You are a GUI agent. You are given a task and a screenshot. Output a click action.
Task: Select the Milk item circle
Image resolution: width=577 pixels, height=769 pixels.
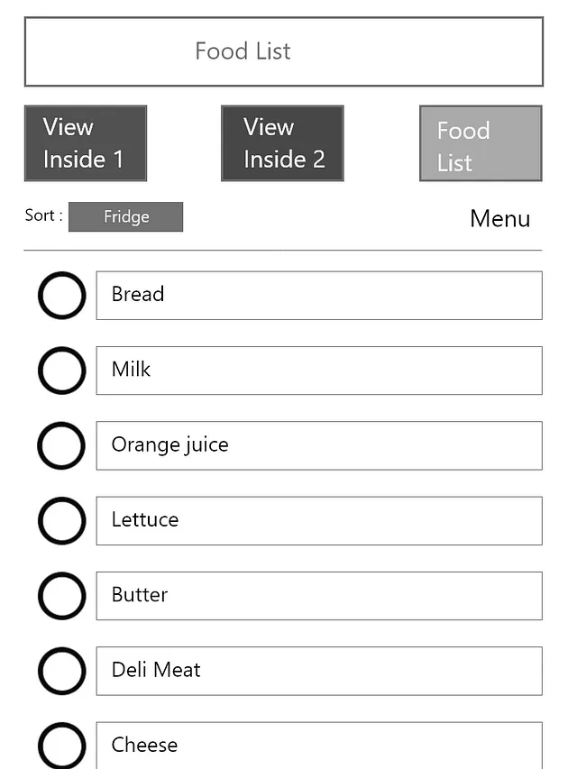coord(61,370)
